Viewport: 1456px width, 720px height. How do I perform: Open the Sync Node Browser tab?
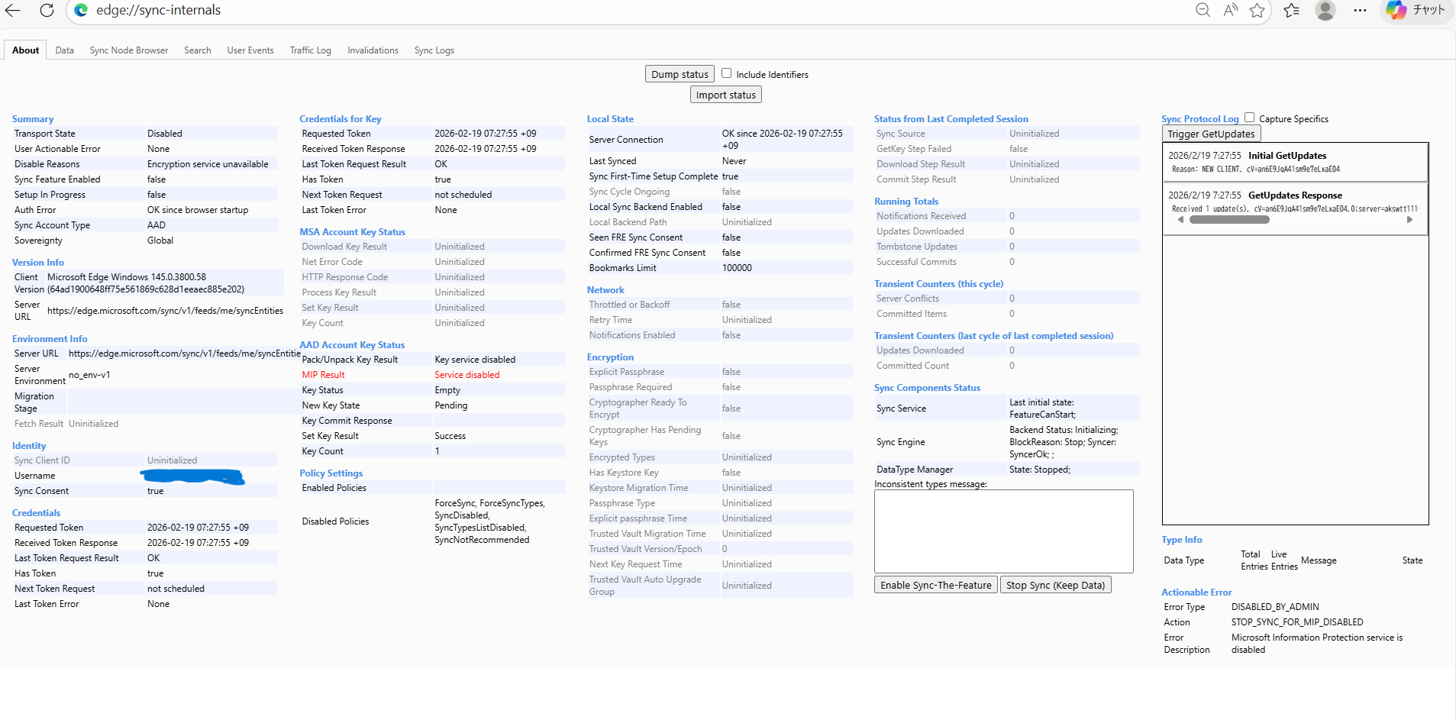129,50
